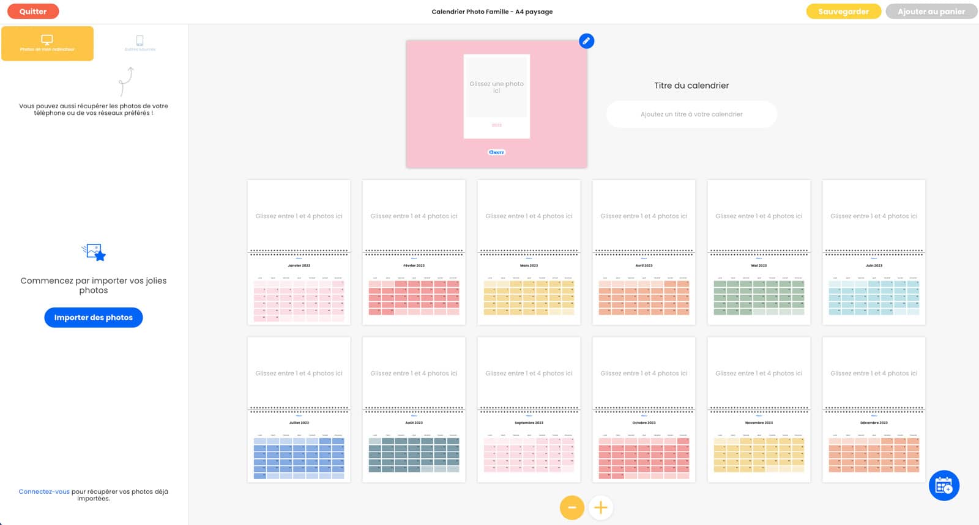The height and width of the screenshot is (525, 979).
Task: Open the Juin 2023 page
Action: (874, 252)
